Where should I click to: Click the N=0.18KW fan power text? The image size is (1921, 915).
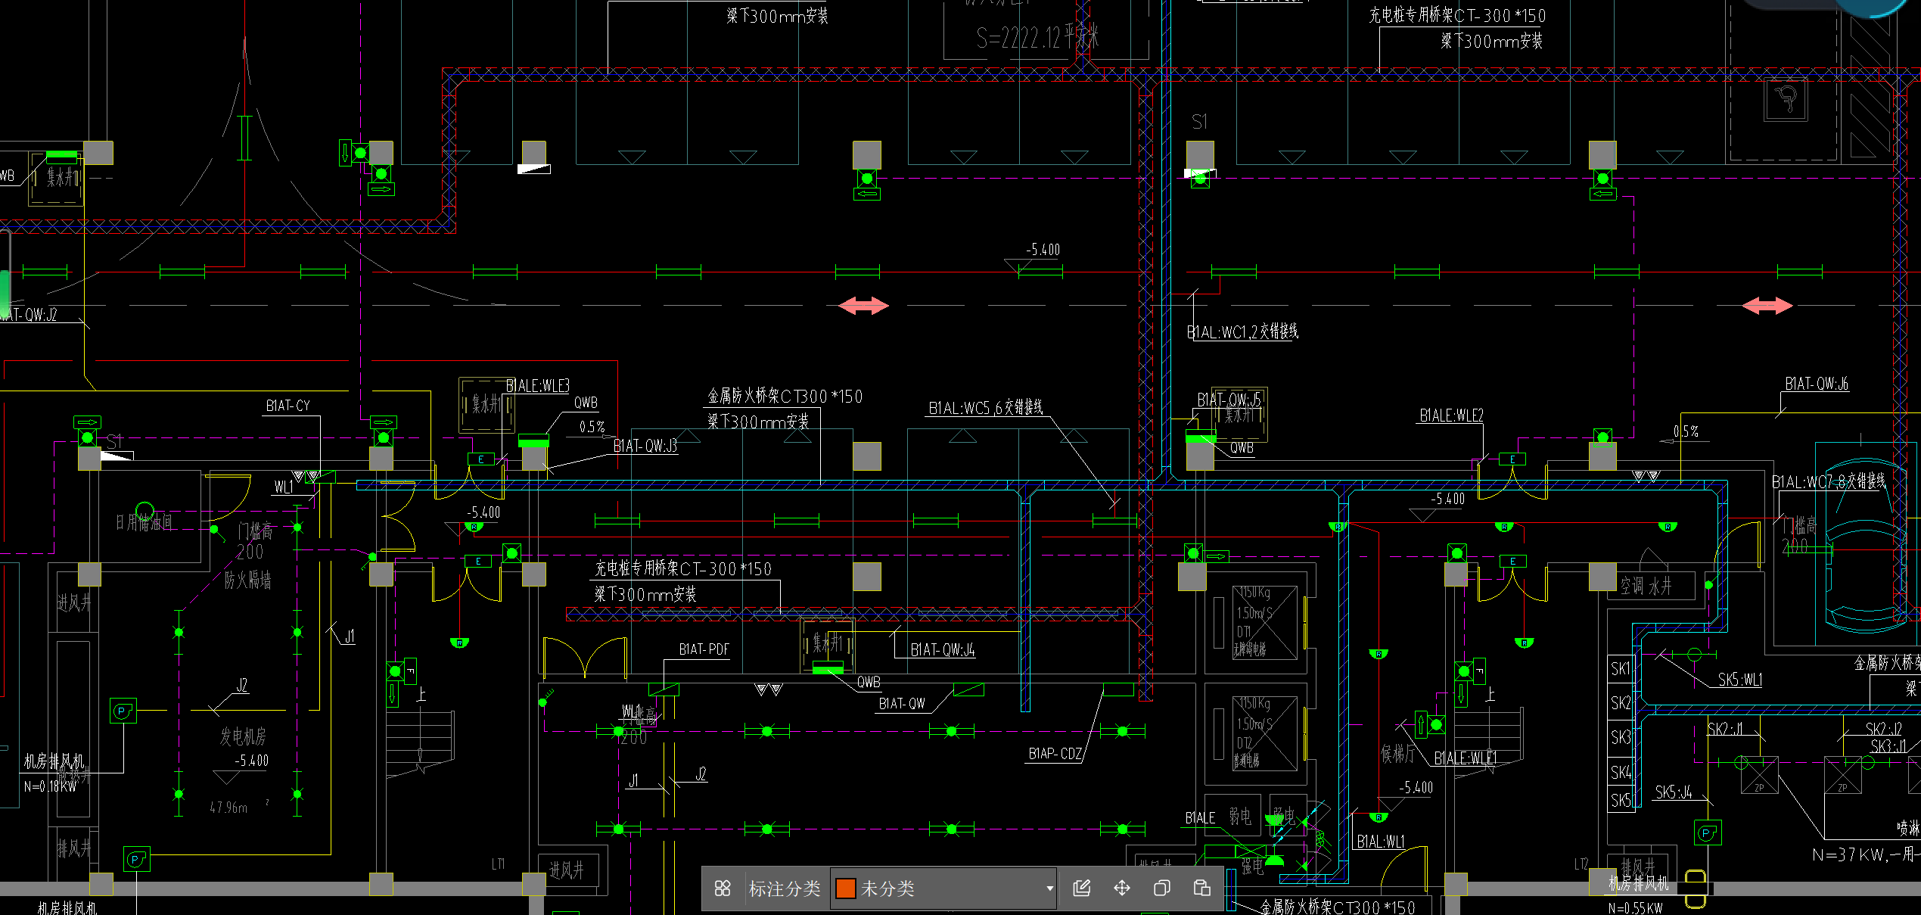click(x=50, y=787)
